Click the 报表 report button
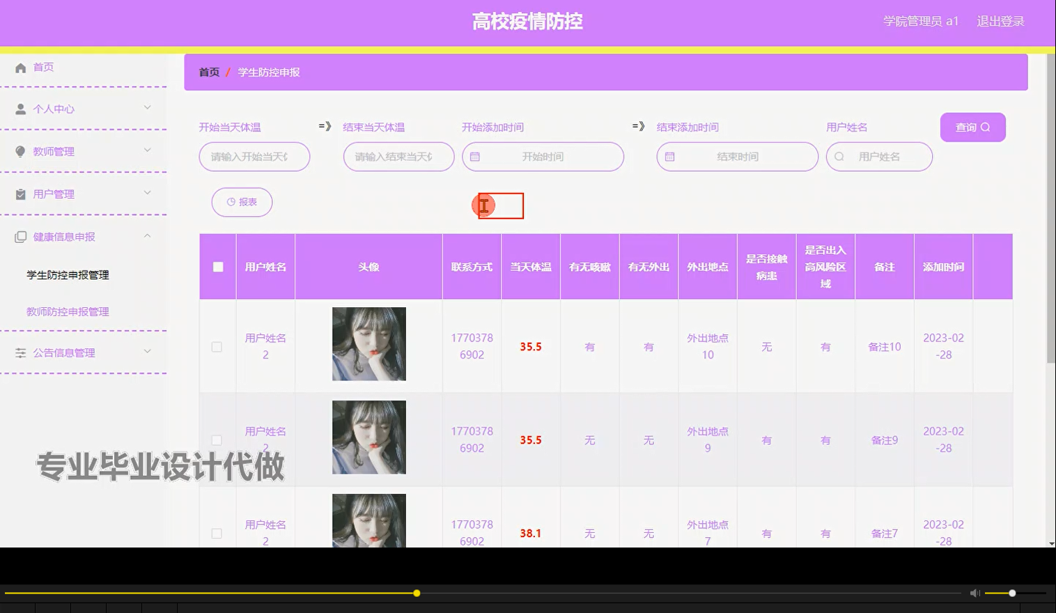 pyautogui.click(x=242, y=202)
